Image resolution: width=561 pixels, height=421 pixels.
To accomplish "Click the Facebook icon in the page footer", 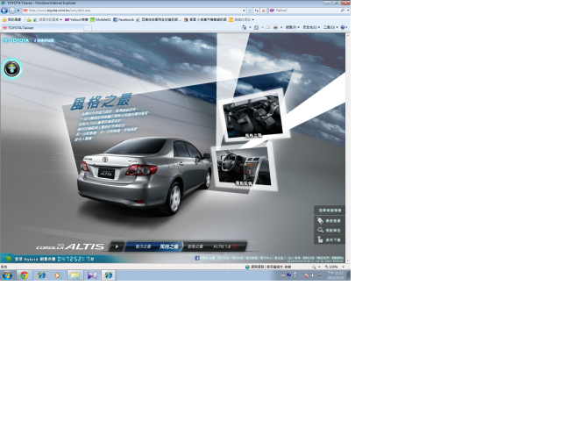I will [x=196, y=258].
